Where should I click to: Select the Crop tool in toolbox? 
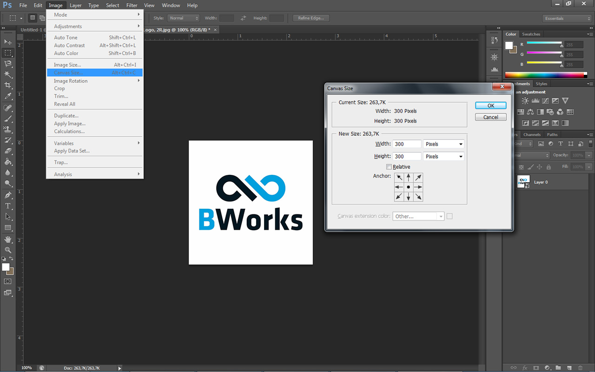click(8, 86)
